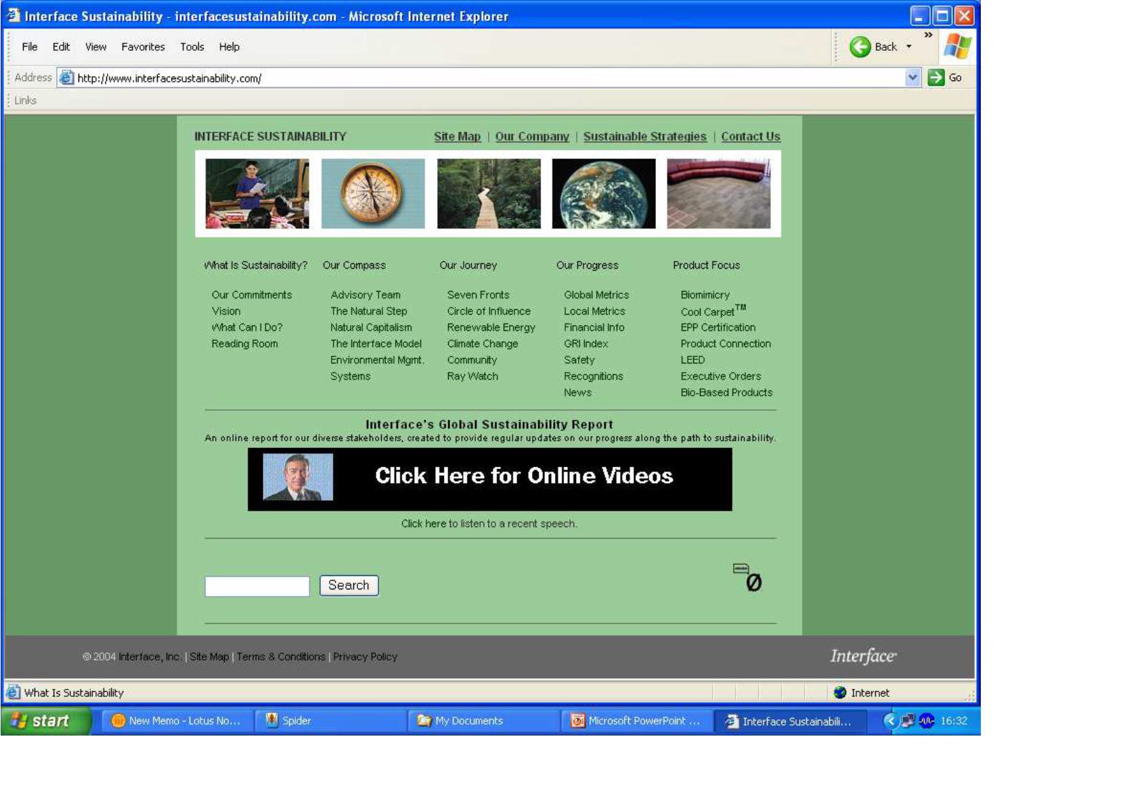Click the Links toolbar label
Screen dimensions: 1146x810
tap(25, 100)
